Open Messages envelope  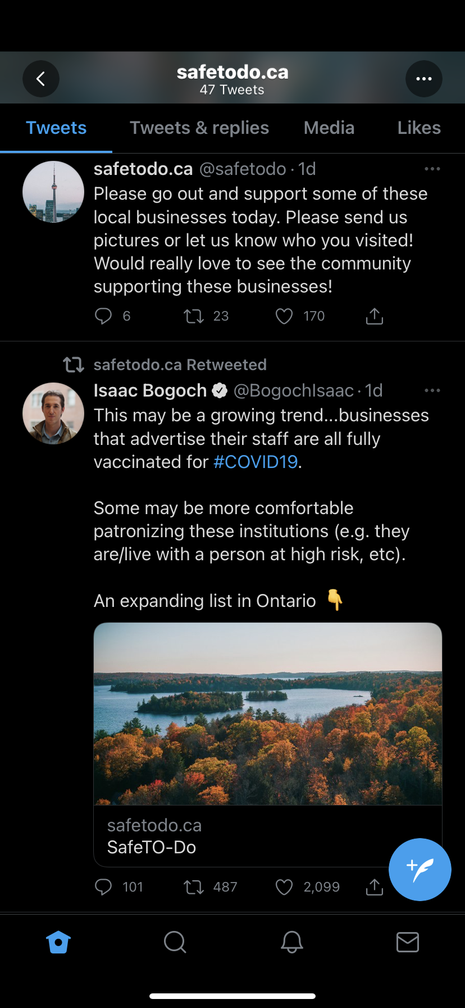coord(407,942)
